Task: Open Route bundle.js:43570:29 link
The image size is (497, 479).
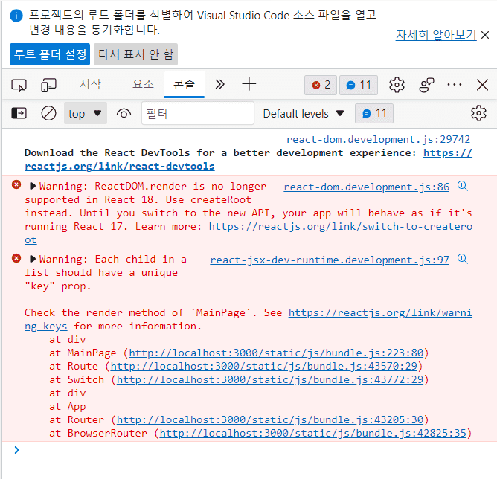Action: [263, 366]
